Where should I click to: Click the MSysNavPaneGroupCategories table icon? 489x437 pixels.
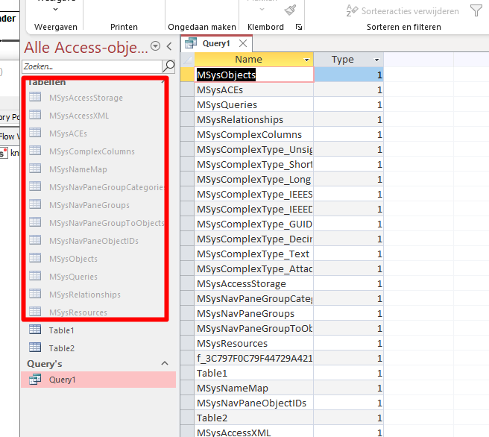point(35,186)
